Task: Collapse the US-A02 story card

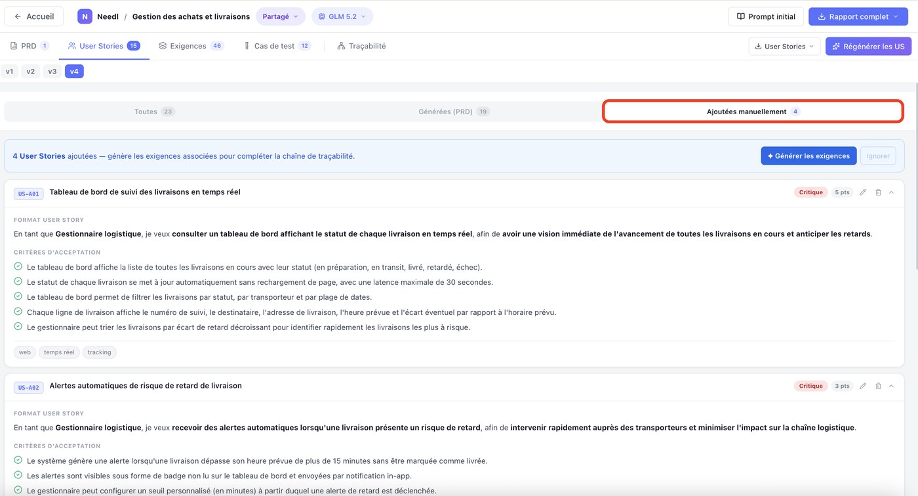Action: 891,386
